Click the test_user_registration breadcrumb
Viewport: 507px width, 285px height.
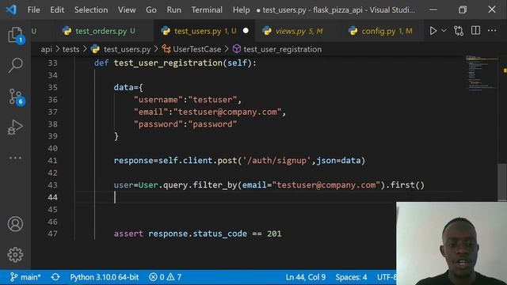pyautogui.click(x=282, y=49)
